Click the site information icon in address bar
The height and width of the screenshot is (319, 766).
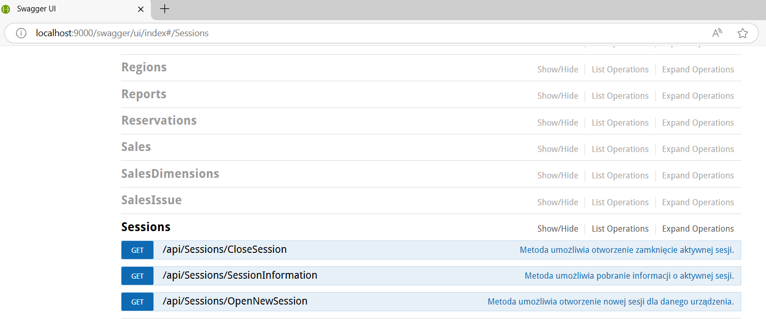(x=21, y=33)
